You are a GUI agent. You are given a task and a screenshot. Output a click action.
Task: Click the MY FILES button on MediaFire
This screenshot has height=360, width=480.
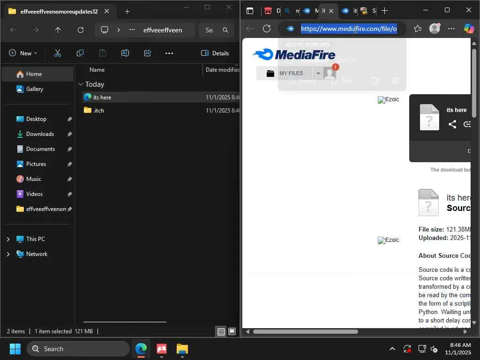click(x=285, y=74)
